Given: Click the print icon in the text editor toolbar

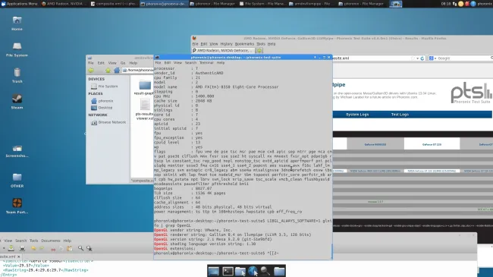Looking at the screenshot, I should click(x=22, y=248).
